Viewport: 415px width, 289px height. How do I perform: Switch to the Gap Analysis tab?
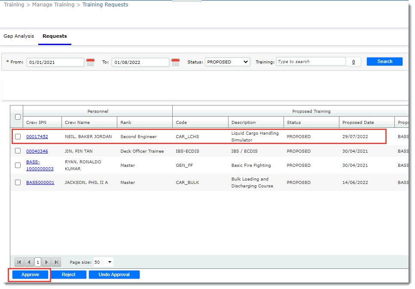point(19,36)
